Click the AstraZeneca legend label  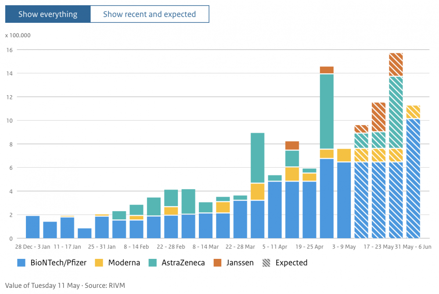[x=183, y=263]
